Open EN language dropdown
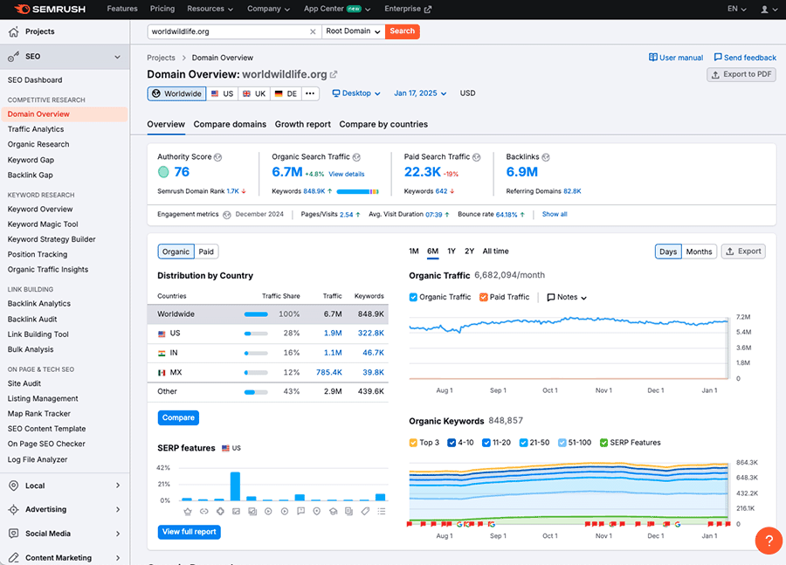Image resolution: width=786 pixels, height=565 pixels. tap(737, 9)
